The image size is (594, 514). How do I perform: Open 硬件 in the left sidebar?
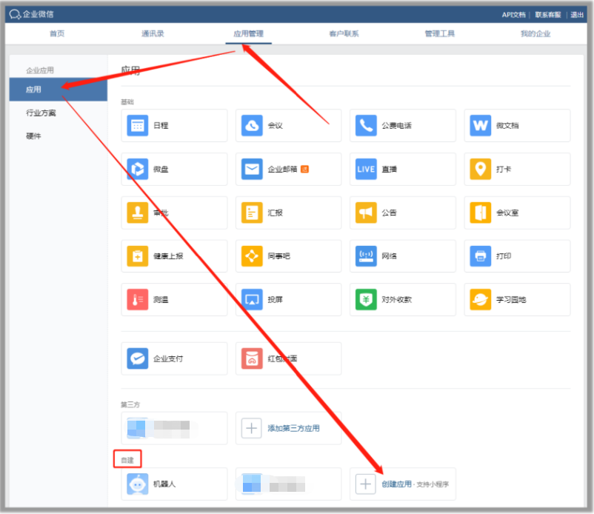pos(33,136)
